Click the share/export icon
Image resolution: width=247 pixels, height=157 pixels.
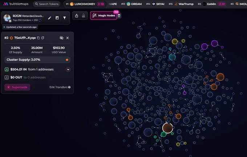pos(77,16)
